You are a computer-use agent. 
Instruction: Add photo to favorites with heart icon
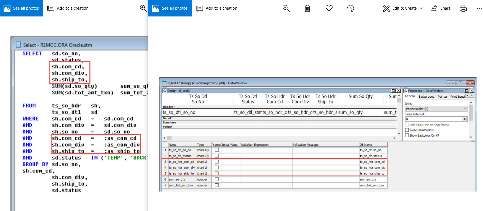pyautogui.click(x=329, y=8)
